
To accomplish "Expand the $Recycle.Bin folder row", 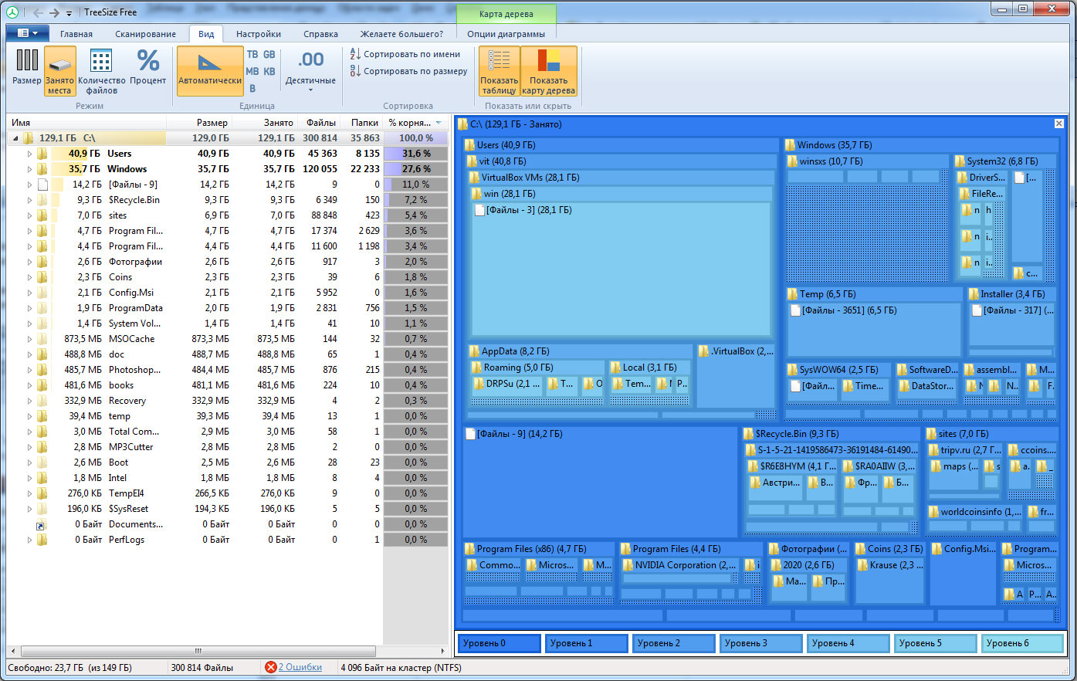I will pyautogui.click(x=29, y=200).
